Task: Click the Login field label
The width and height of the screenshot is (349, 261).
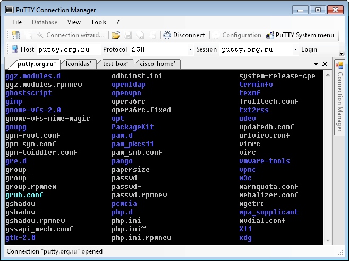Action: pos(309,49)
